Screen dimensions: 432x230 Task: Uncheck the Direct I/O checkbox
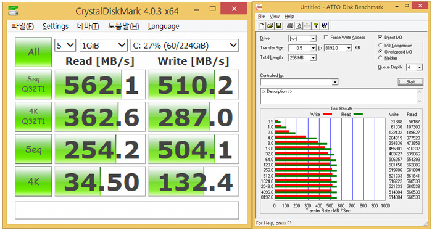point(380,37)
